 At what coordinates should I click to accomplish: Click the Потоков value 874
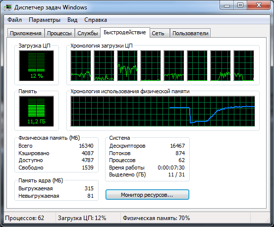point(180,153)
